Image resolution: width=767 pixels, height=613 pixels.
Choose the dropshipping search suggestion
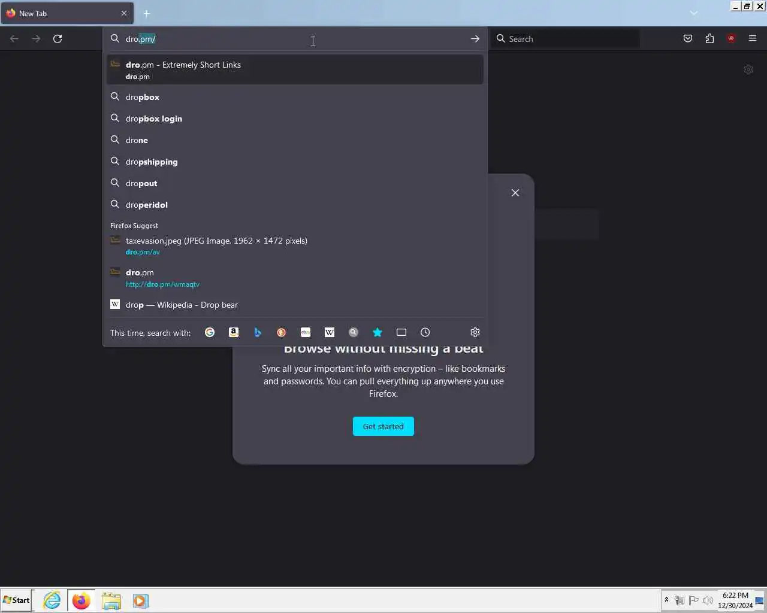(295, 162)
